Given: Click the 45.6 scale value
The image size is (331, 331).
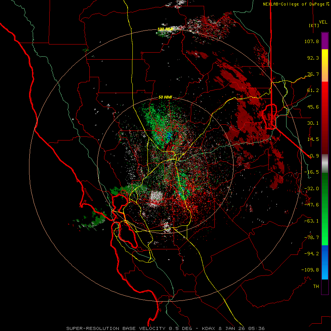Looking at the screenshot, I should (x=313, y=107).
